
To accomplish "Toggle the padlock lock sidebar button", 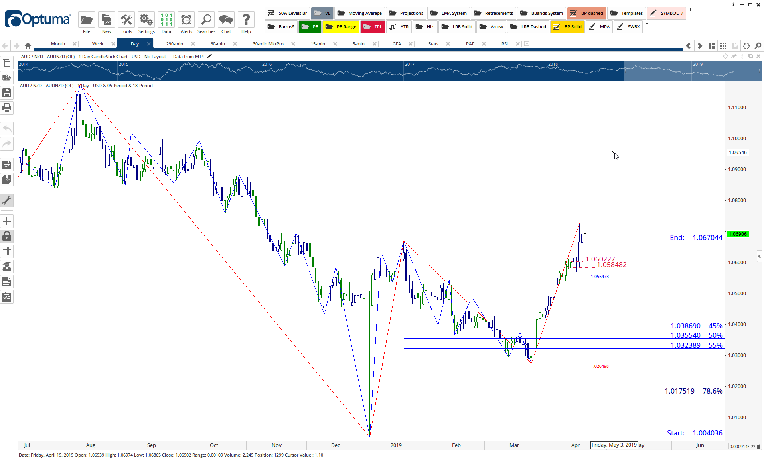I will click(x=7, y=236).
